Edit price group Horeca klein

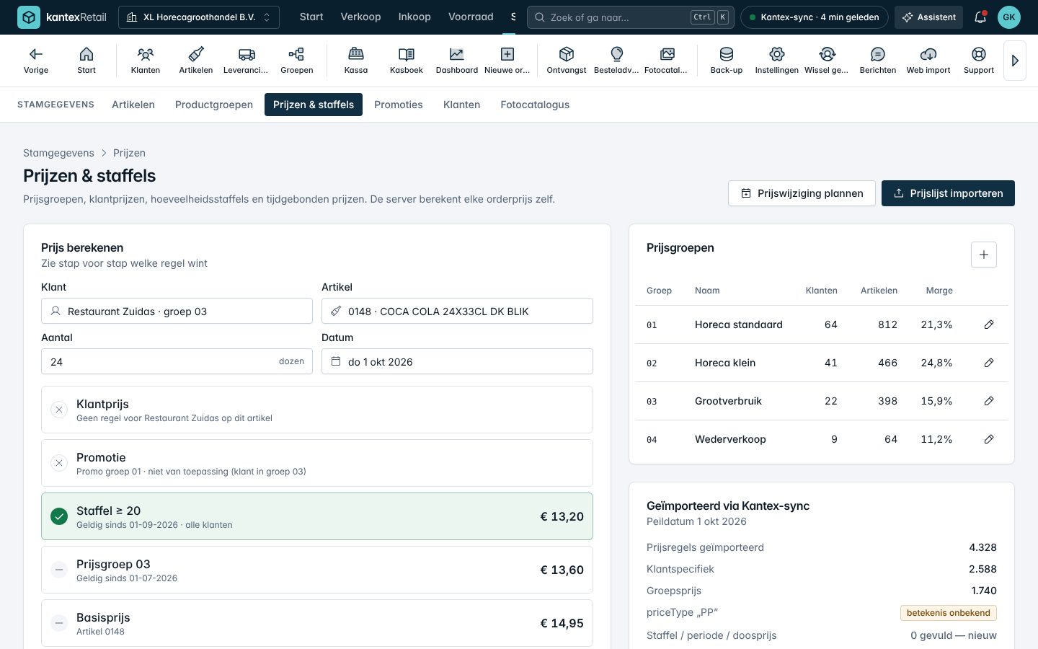(x=989, y=363)
